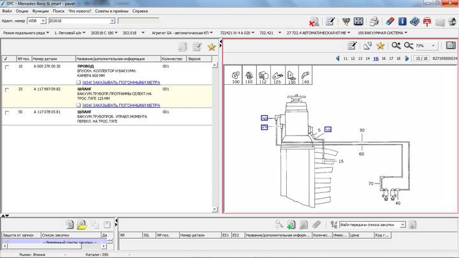Screen dimensions: 459x258
Task: Click part number A 117 078 05 81
Action: 47,112
